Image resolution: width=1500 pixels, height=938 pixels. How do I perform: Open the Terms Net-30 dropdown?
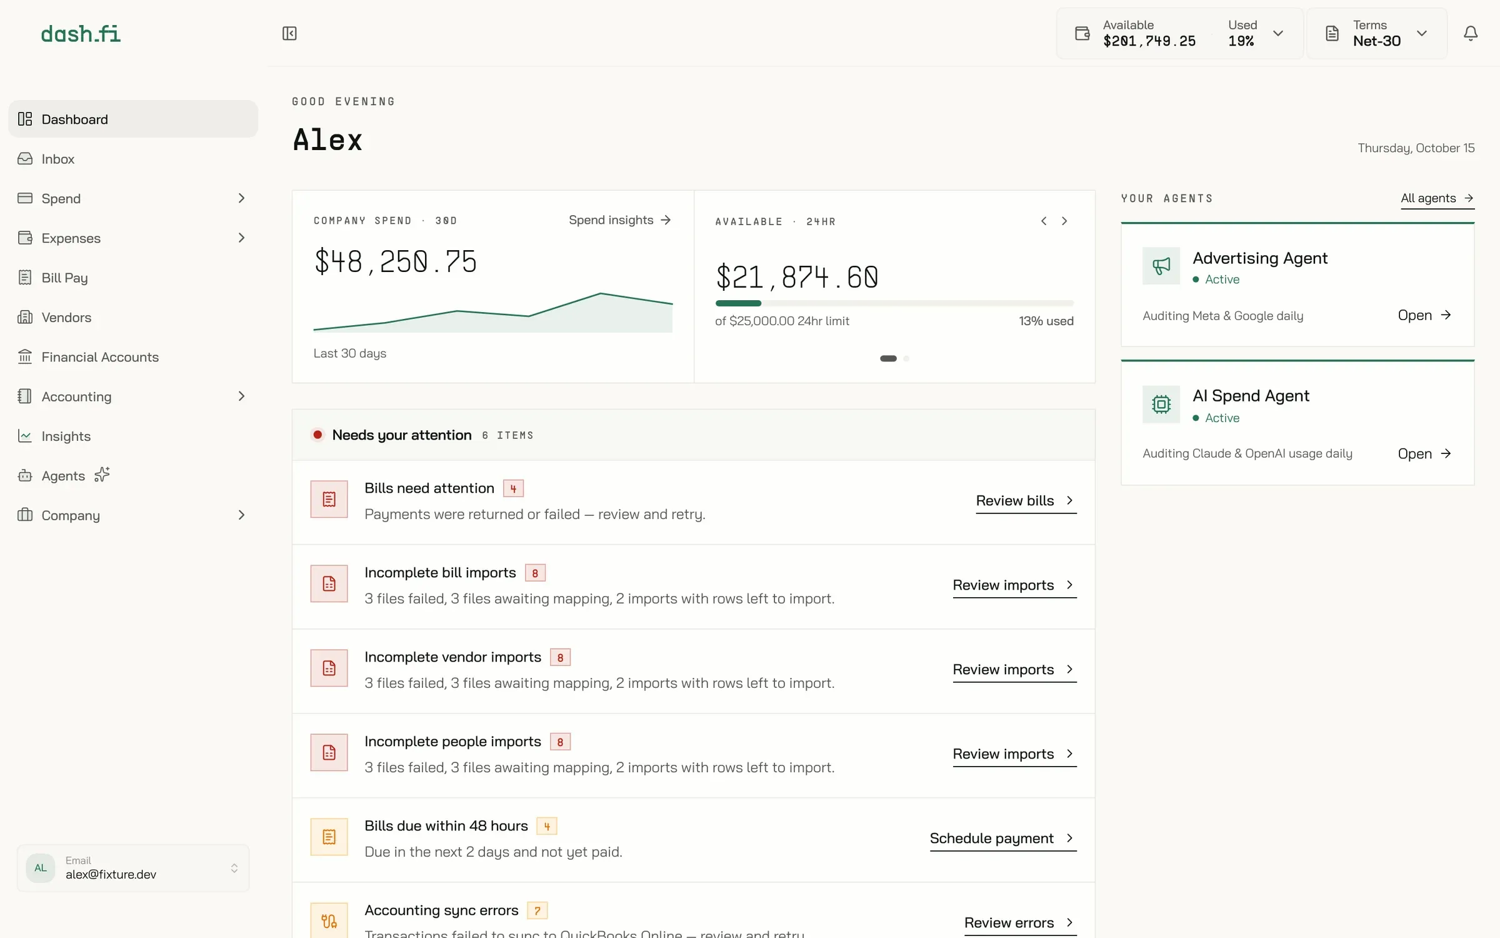1377,33
